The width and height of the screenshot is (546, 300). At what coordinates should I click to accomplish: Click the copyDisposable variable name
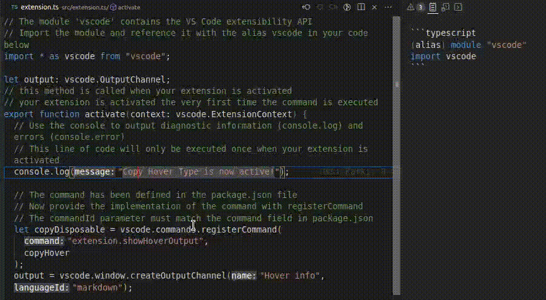(69, 229)
